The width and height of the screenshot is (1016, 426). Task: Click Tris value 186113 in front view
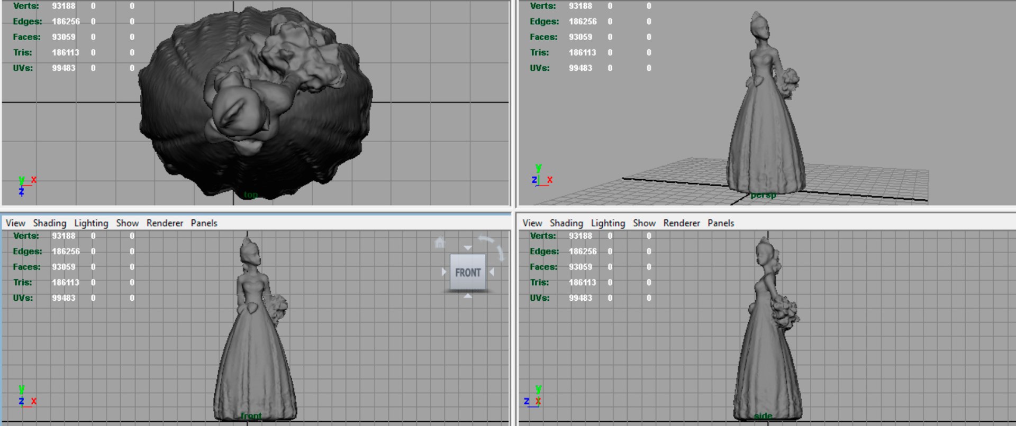pyautogui.click(x=66, y=282)
